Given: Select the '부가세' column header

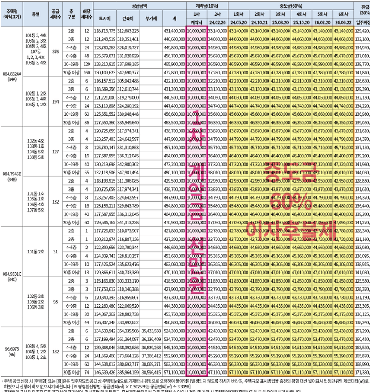Looking at the screenshot, I should tap(151, 18).
